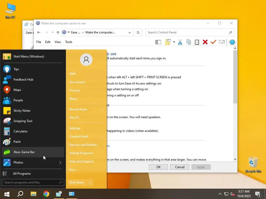Click Run... in Start menu
The width and height of the screenshot is (266, 199).
(x=73, y=170)
